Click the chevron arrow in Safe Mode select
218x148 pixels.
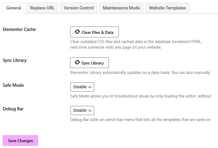tap(90, 87)
